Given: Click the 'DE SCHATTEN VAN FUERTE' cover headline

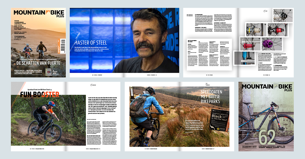Looking at the screenshot, I should click(38, 63).
